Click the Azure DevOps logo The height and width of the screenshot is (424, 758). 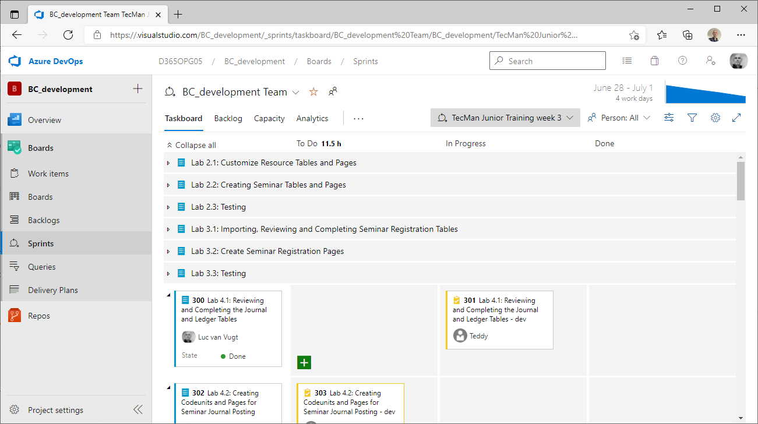coord(15,61)
